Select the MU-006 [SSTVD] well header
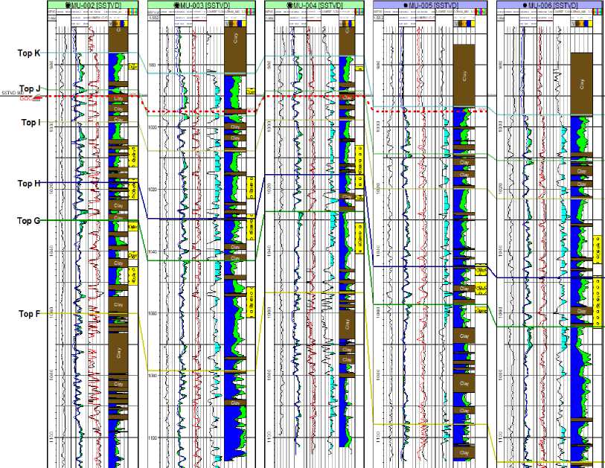Image resolution: width=605 pixels, height=468 pixels. point(551,5)
